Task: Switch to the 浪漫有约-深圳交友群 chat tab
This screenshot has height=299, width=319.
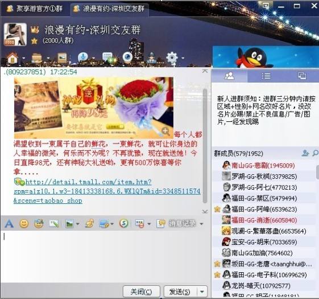Action: [x=109, y=9]
